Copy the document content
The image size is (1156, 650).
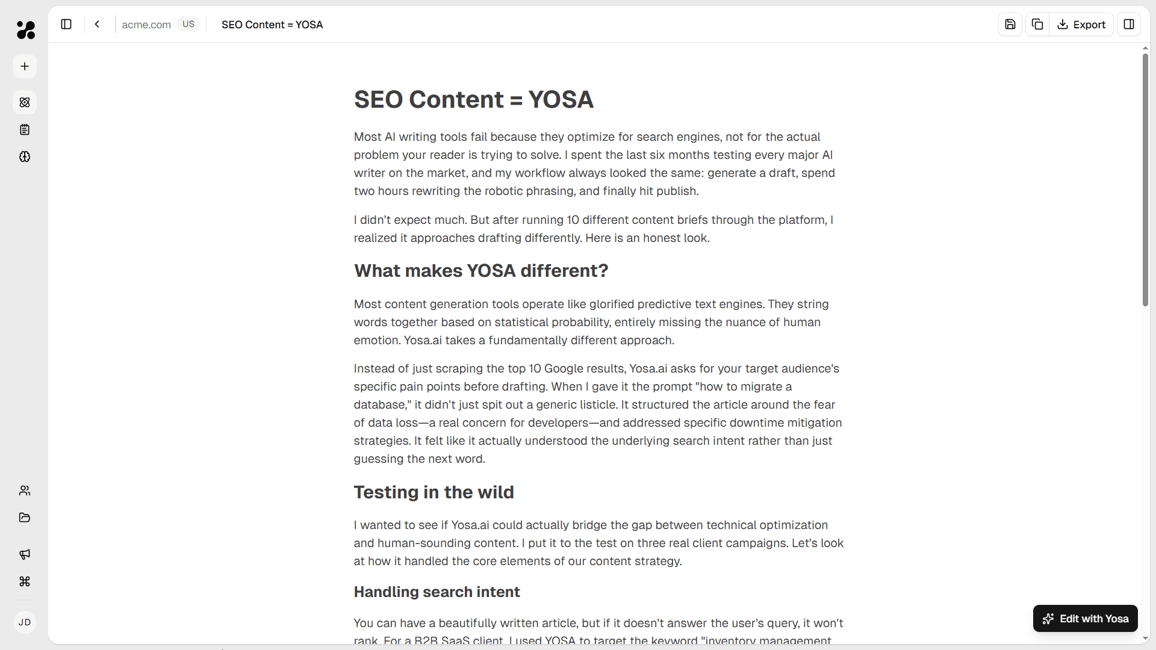[x=1037, y=24]
